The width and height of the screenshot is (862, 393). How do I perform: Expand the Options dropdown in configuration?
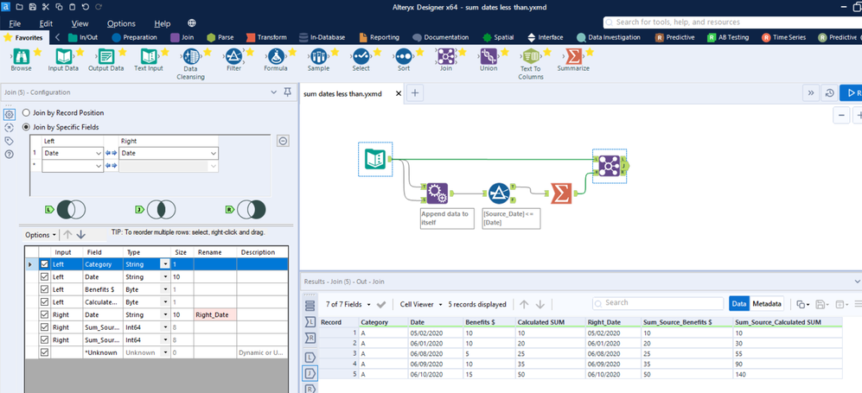tap(41, 234)
